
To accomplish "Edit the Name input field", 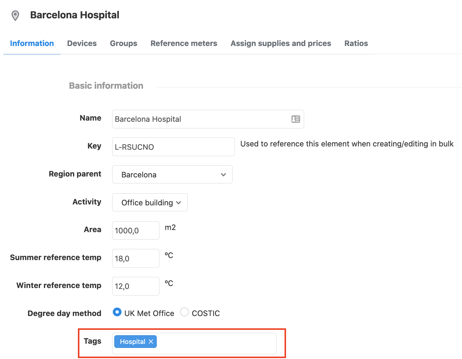I will point(208,119).
